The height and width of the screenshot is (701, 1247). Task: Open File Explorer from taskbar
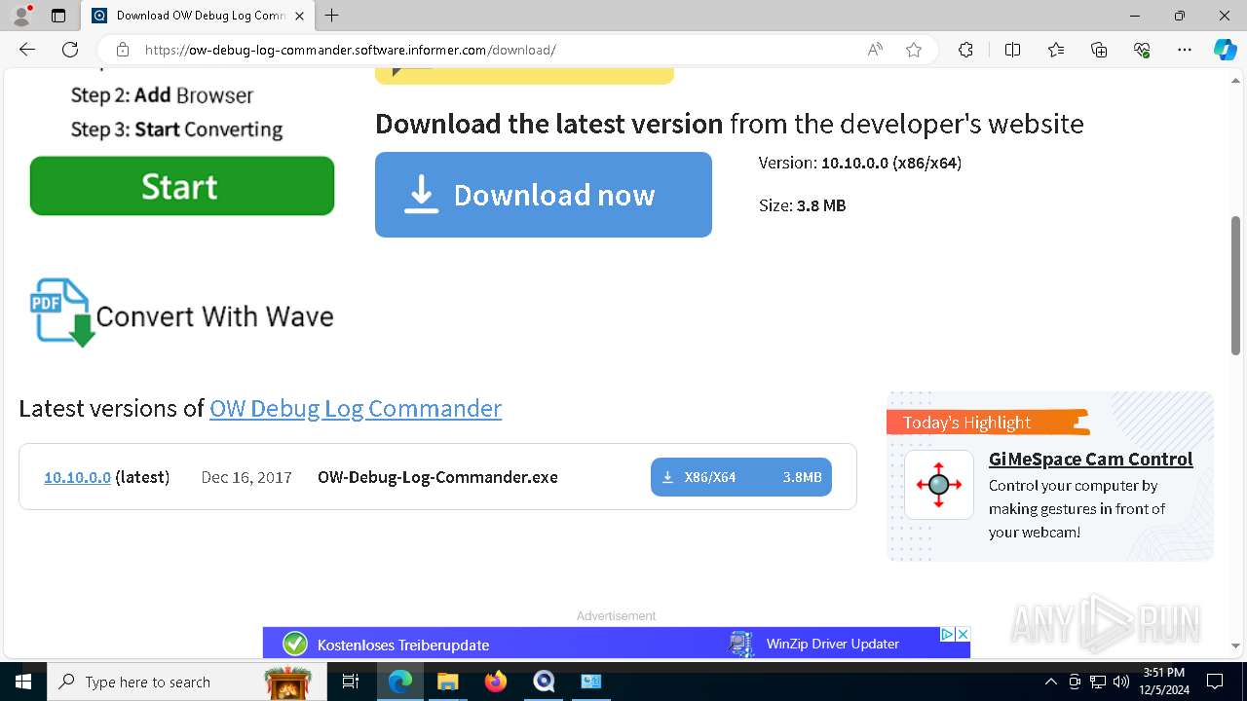pos(447,682)
